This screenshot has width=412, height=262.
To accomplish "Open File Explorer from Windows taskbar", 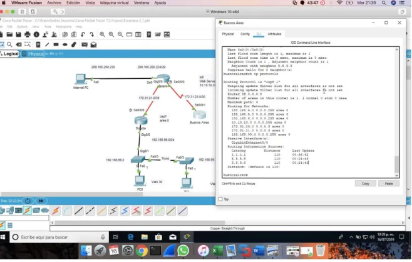I will [x=145, y=237].
